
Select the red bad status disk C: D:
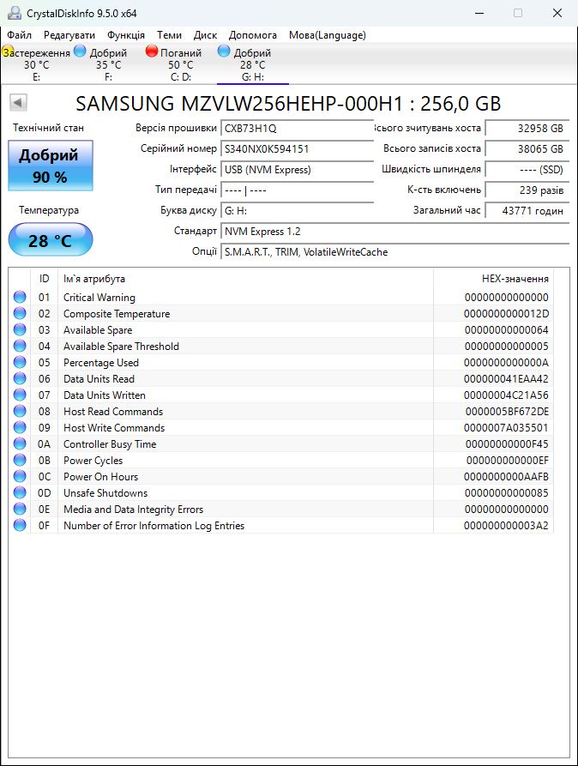point(180,64)
